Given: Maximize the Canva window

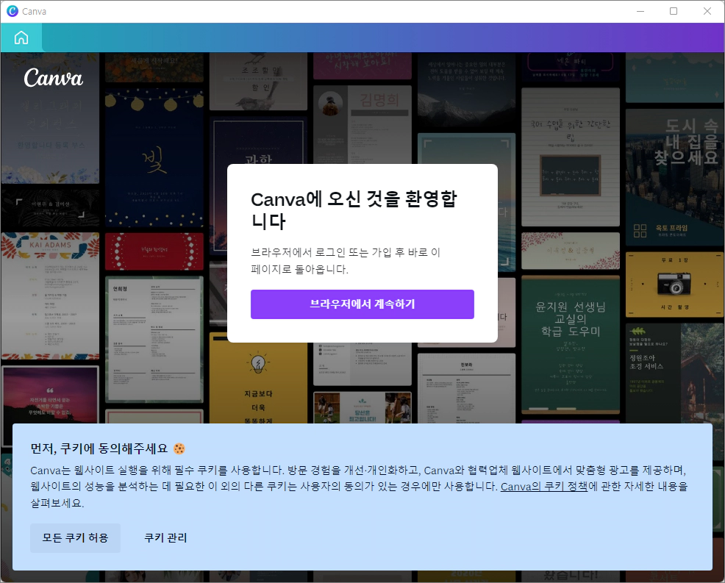Looking at the screenshot, I should tap(674, 11).
